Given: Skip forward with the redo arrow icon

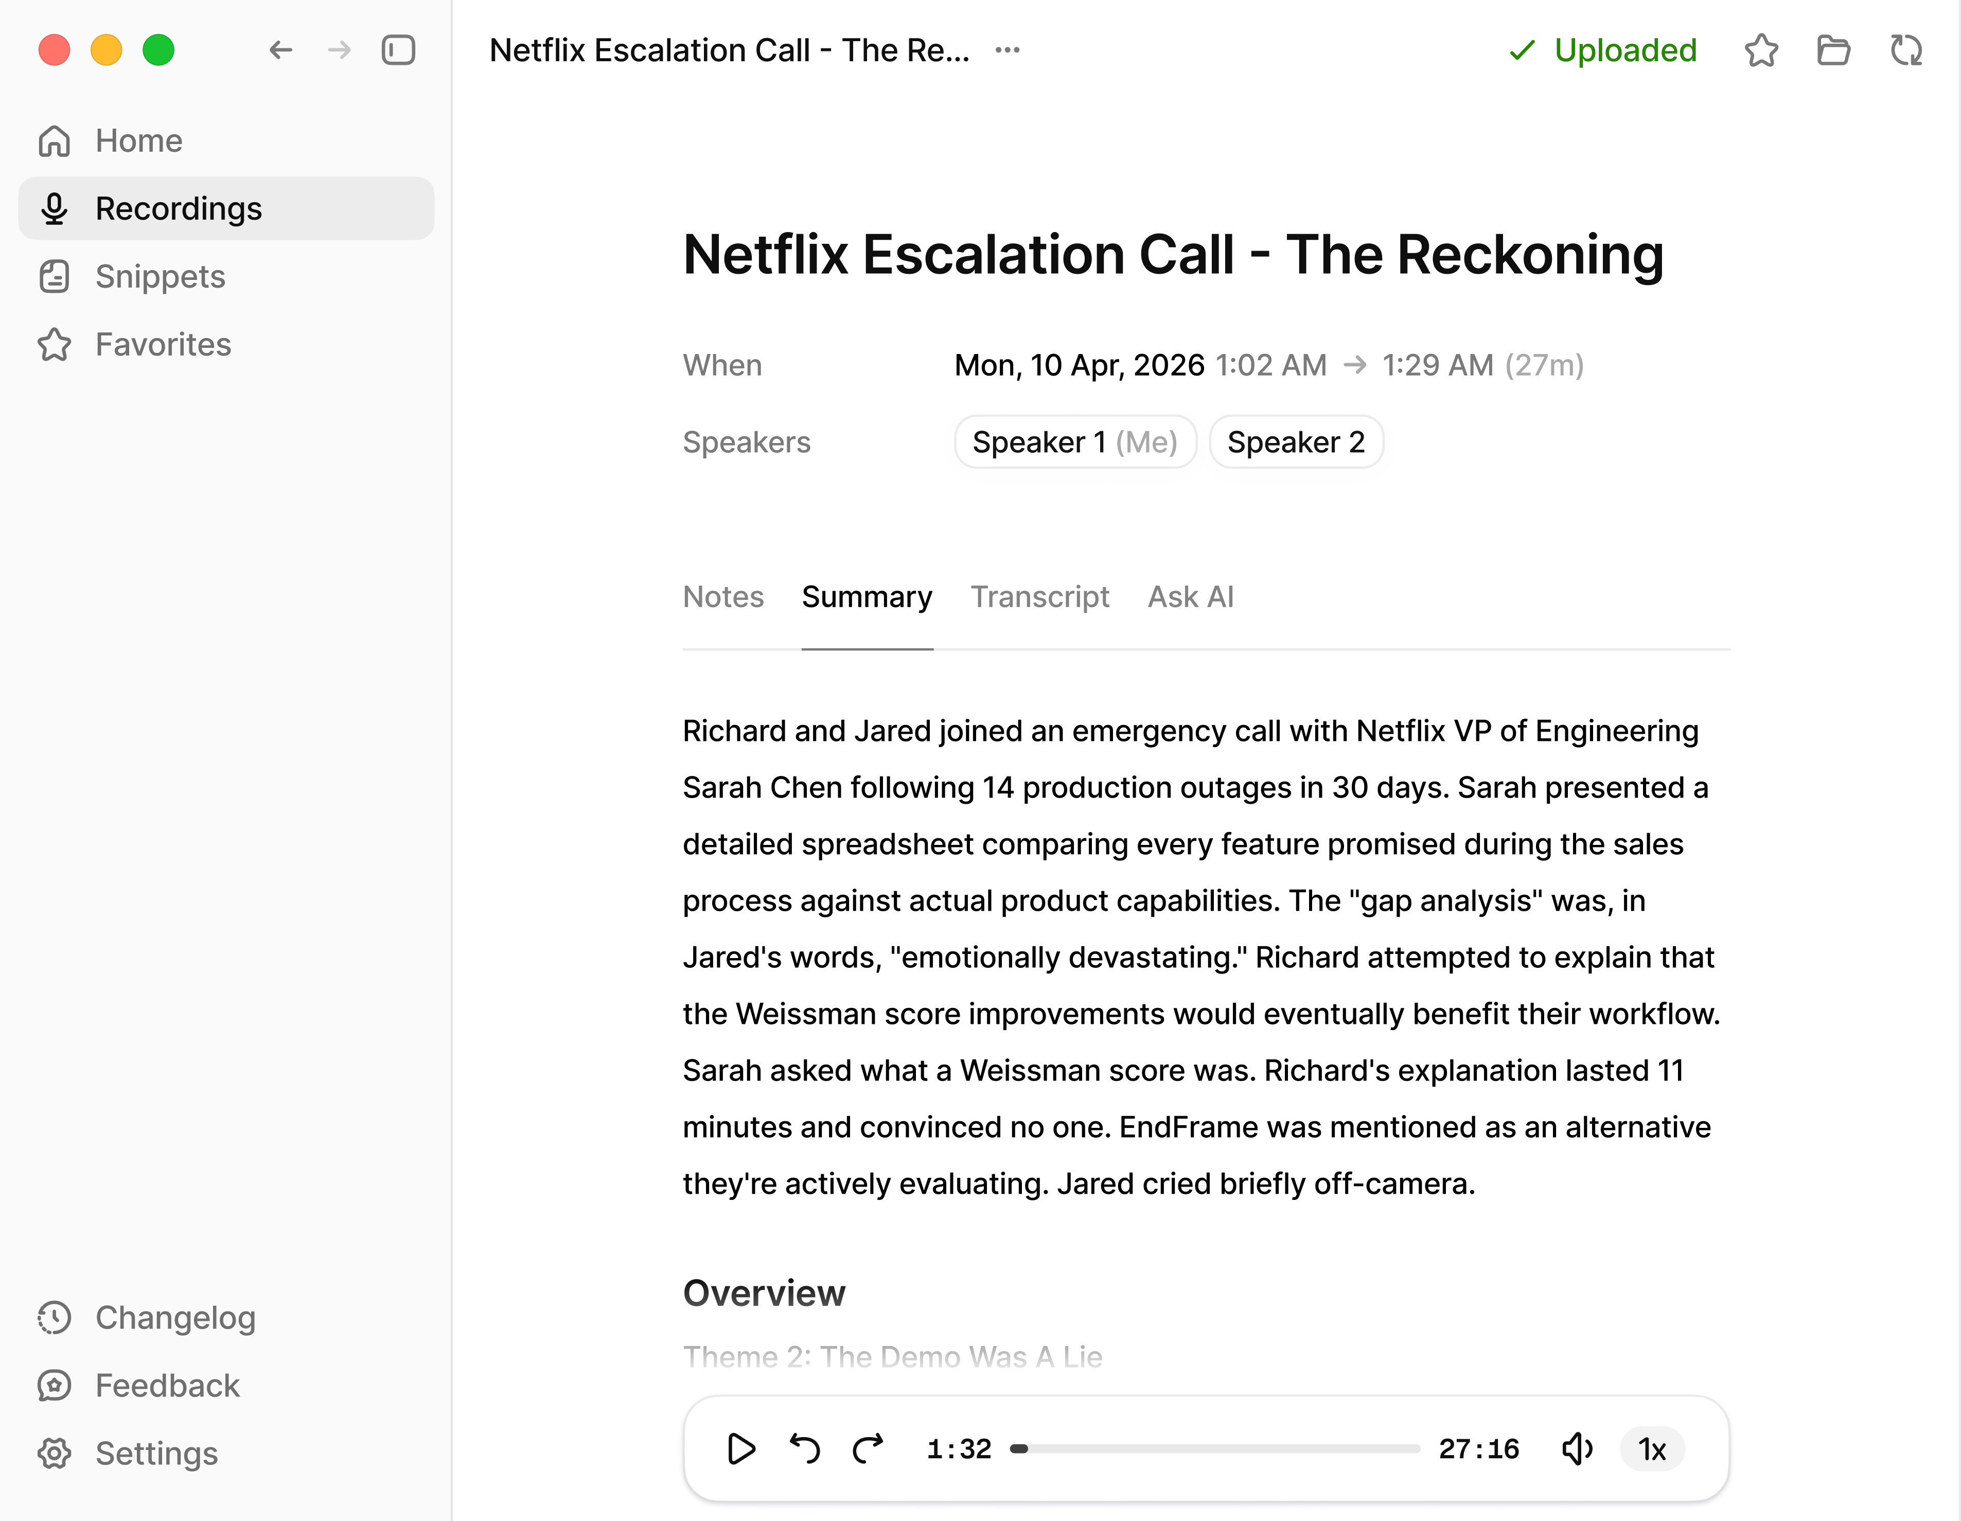Looking at the screenshot, I should click(x=868, y=1448).
